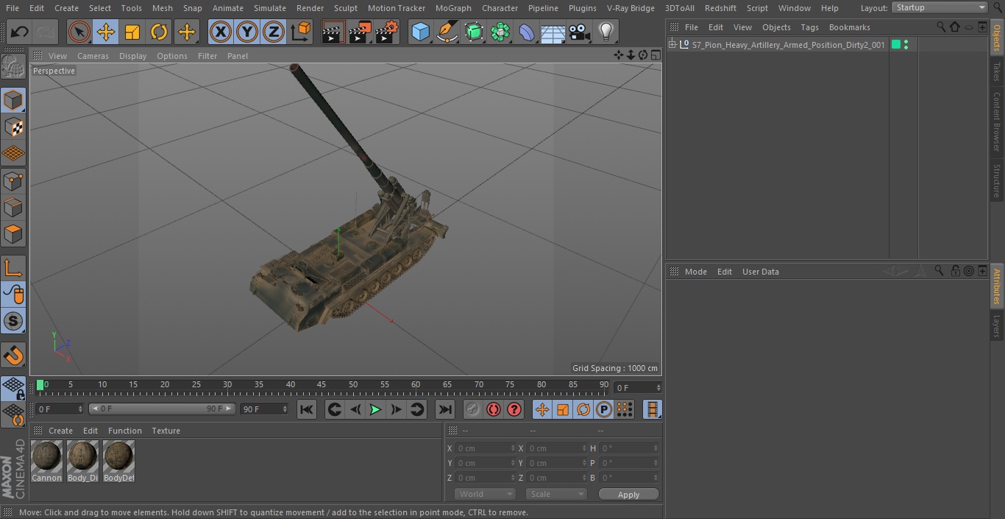Switch to Content Browser side tab
Viewport: 1005px width, 519px height.
click(997, 121)
